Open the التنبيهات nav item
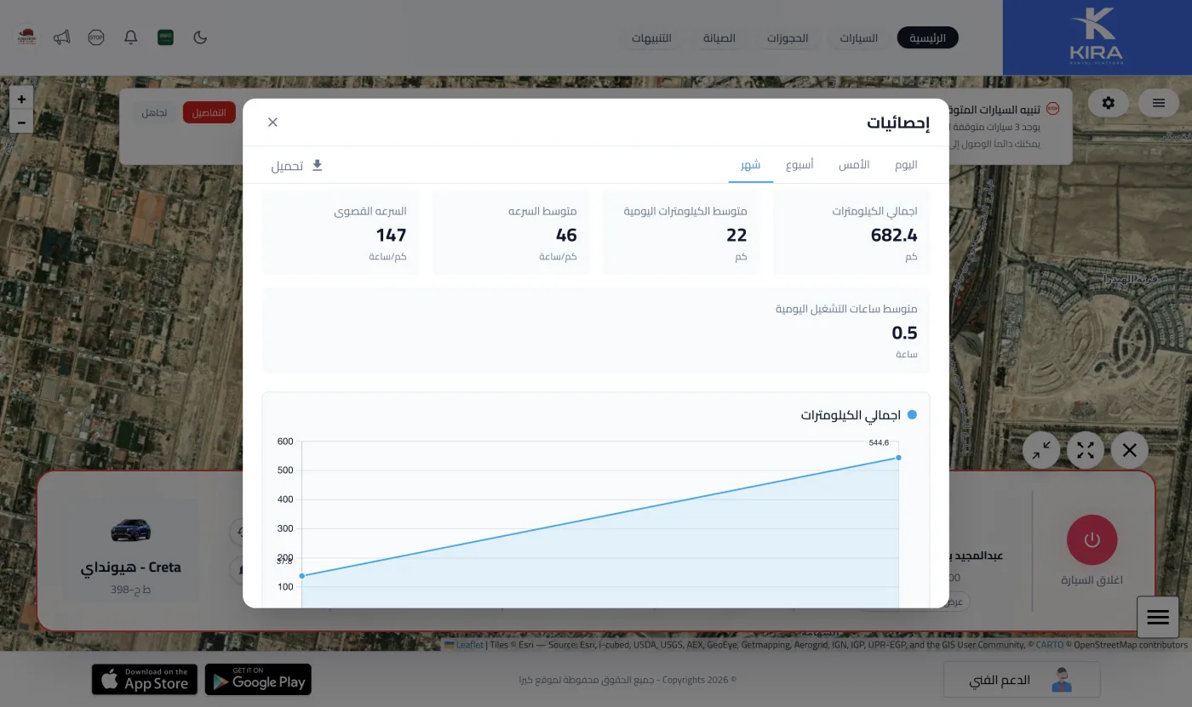The image size is (1192, 707). 651,38
